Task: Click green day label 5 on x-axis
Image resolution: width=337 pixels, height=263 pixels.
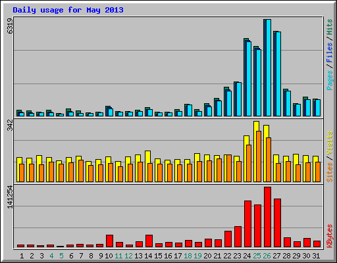Action: pos(61,256)
